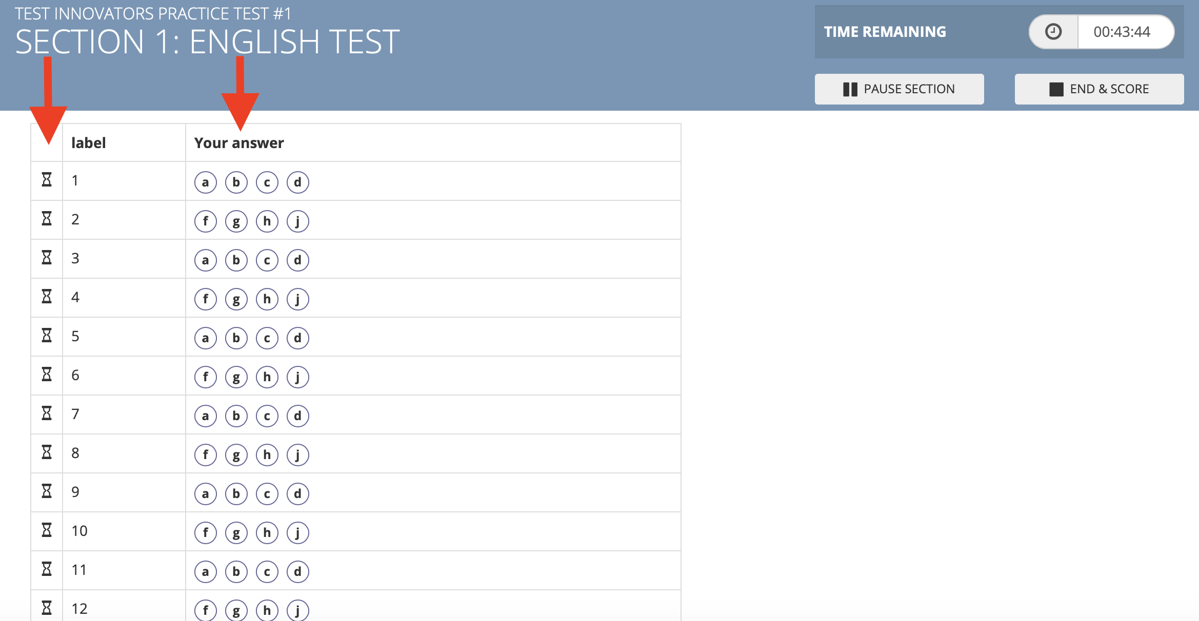This screenshot has height=621, width=1199.
Task: Choose answer j for question 6
Action: point(298,377)
